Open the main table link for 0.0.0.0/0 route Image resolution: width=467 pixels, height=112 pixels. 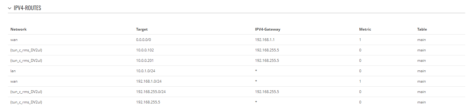(421, 40)
